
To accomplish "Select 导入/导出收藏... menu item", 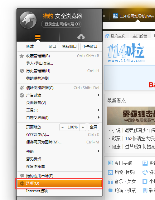I will pos(60,63).
